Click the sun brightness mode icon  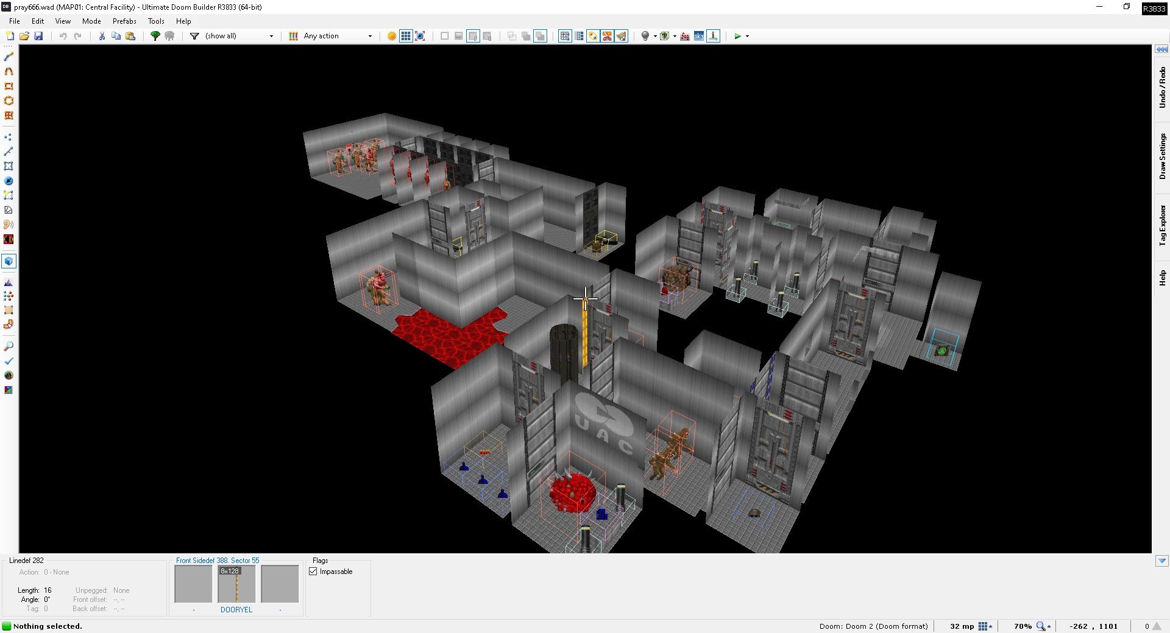point(392,36)
